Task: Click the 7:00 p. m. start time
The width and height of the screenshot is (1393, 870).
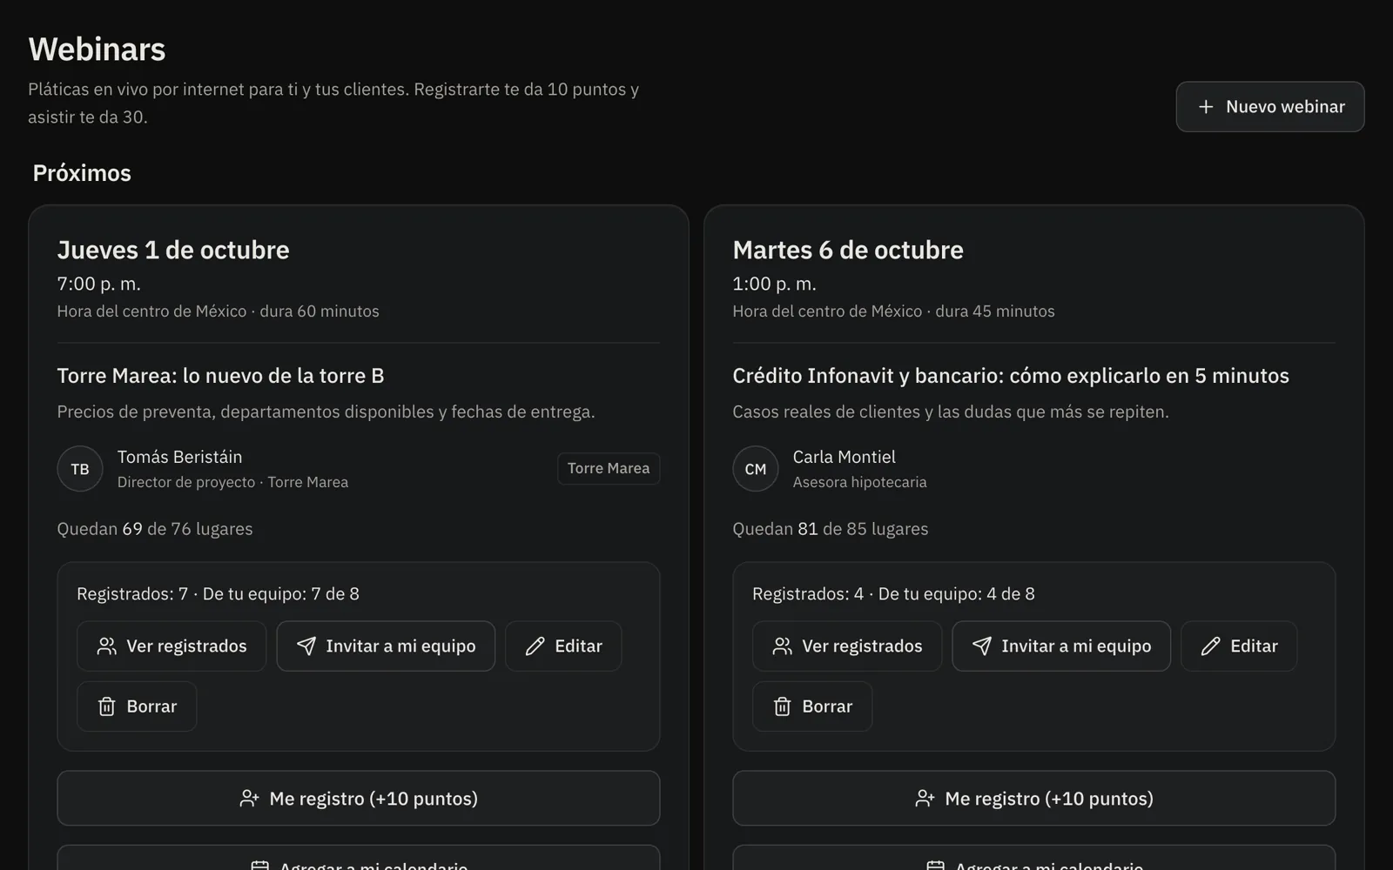Action: (x=99, y=284)
